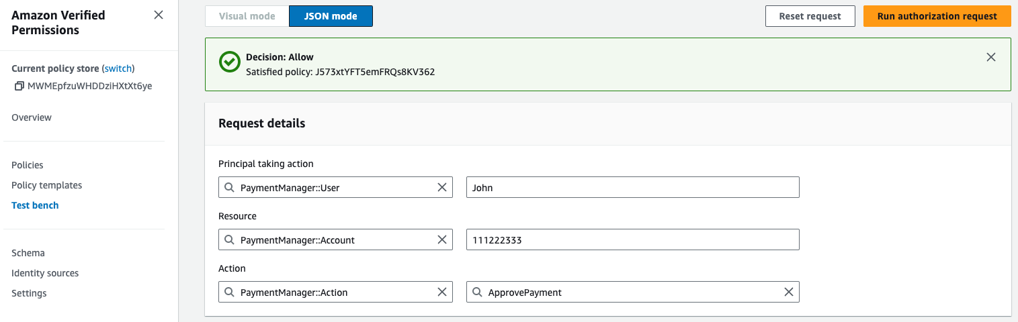Open the Schema page
This screenshot has width=1018, height=322.
28,253
